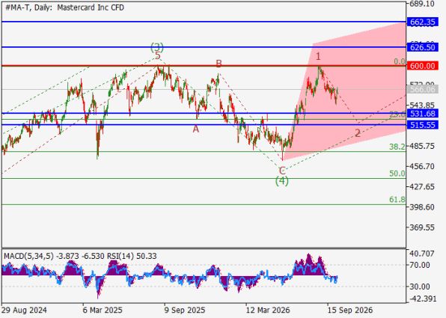Select the 12 Mar 2026 date label
This screenshot has width=446, height=318.
(x=268, y=310)
